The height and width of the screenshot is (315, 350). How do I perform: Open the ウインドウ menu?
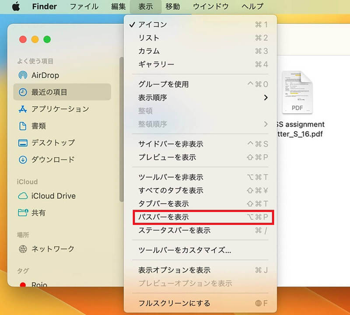211,7
